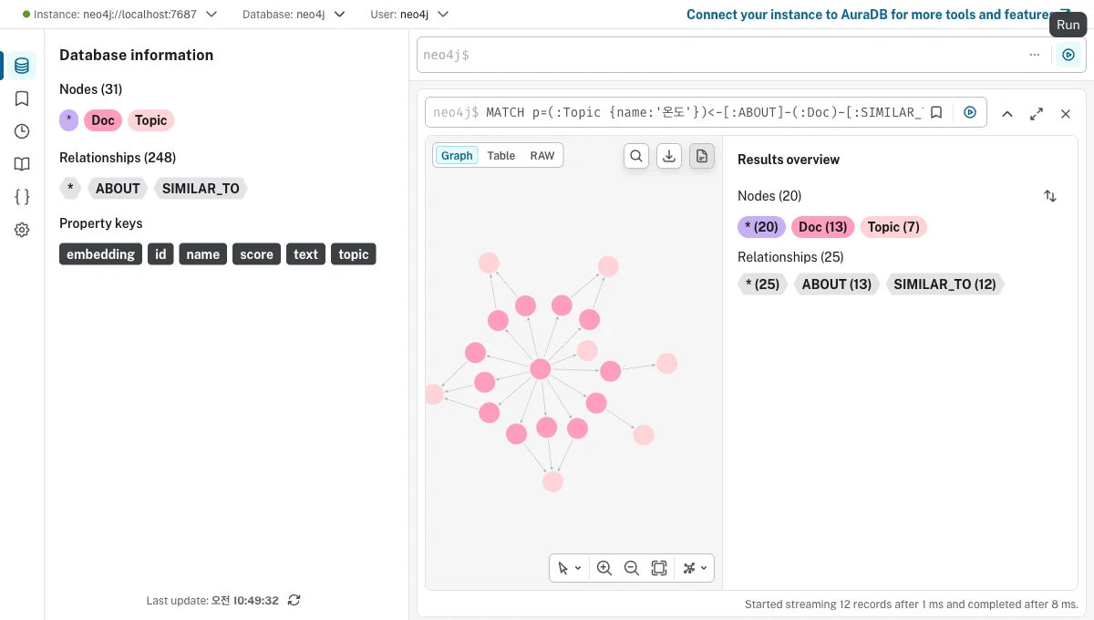The width and height of the screenshot is (1094, 620).
Task: Select the SIMILAR_TO (12) relationship chip
Action: tap(944, 284)
